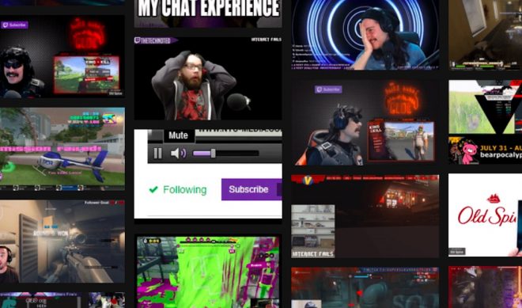Click the green Following button
Image resolution: width=522 pixels, height=308 pixels.
178,190
